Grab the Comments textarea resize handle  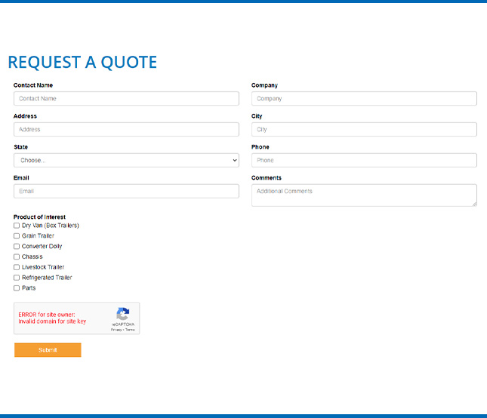474,203
